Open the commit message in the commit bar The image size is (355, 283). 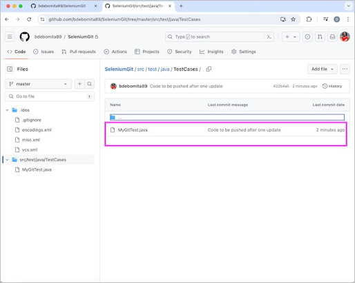pos(186,86)
